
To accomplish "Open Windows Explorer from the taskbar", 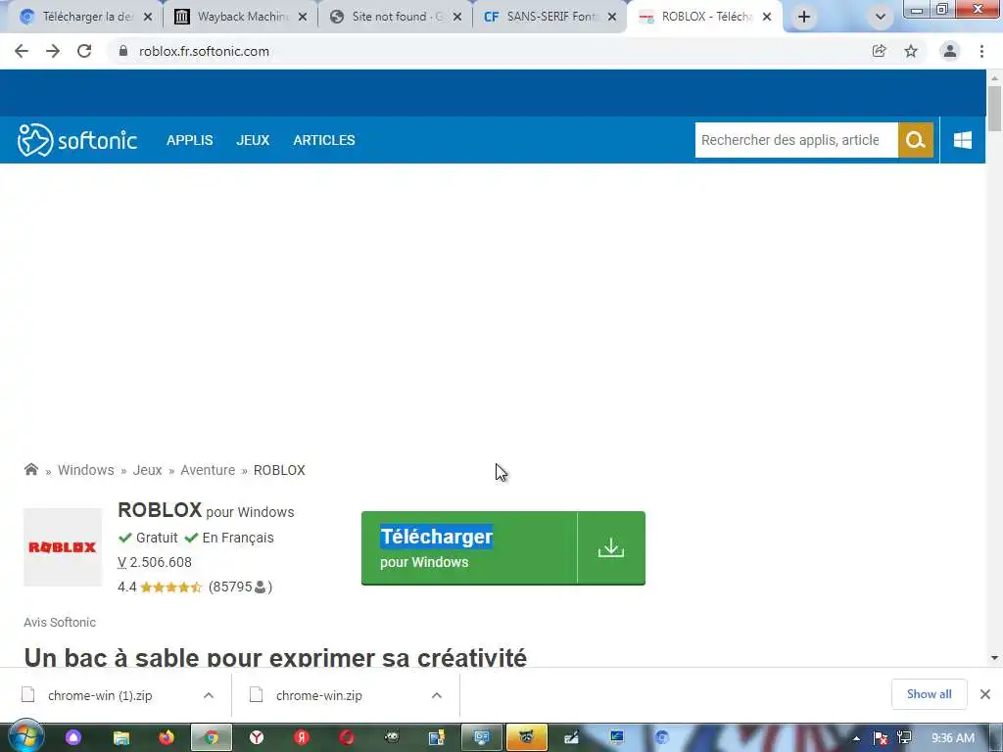I will click(121, 738).
